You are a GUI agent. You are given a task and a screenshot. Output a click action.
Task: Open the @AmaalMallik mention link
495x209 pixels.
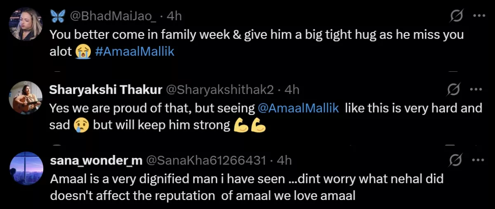click(298, 108)
